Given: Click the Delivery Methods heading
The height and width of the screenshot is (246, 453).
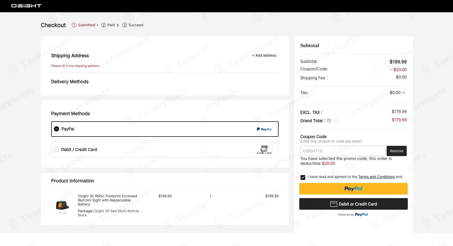Looking at the screenshot, I should (70, 82).
